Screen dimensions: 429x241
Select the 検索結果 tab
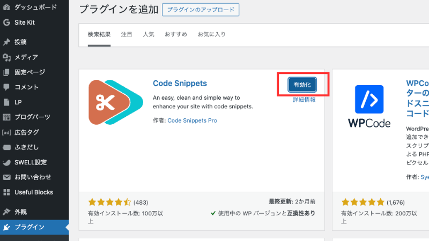tap(99, 34)
